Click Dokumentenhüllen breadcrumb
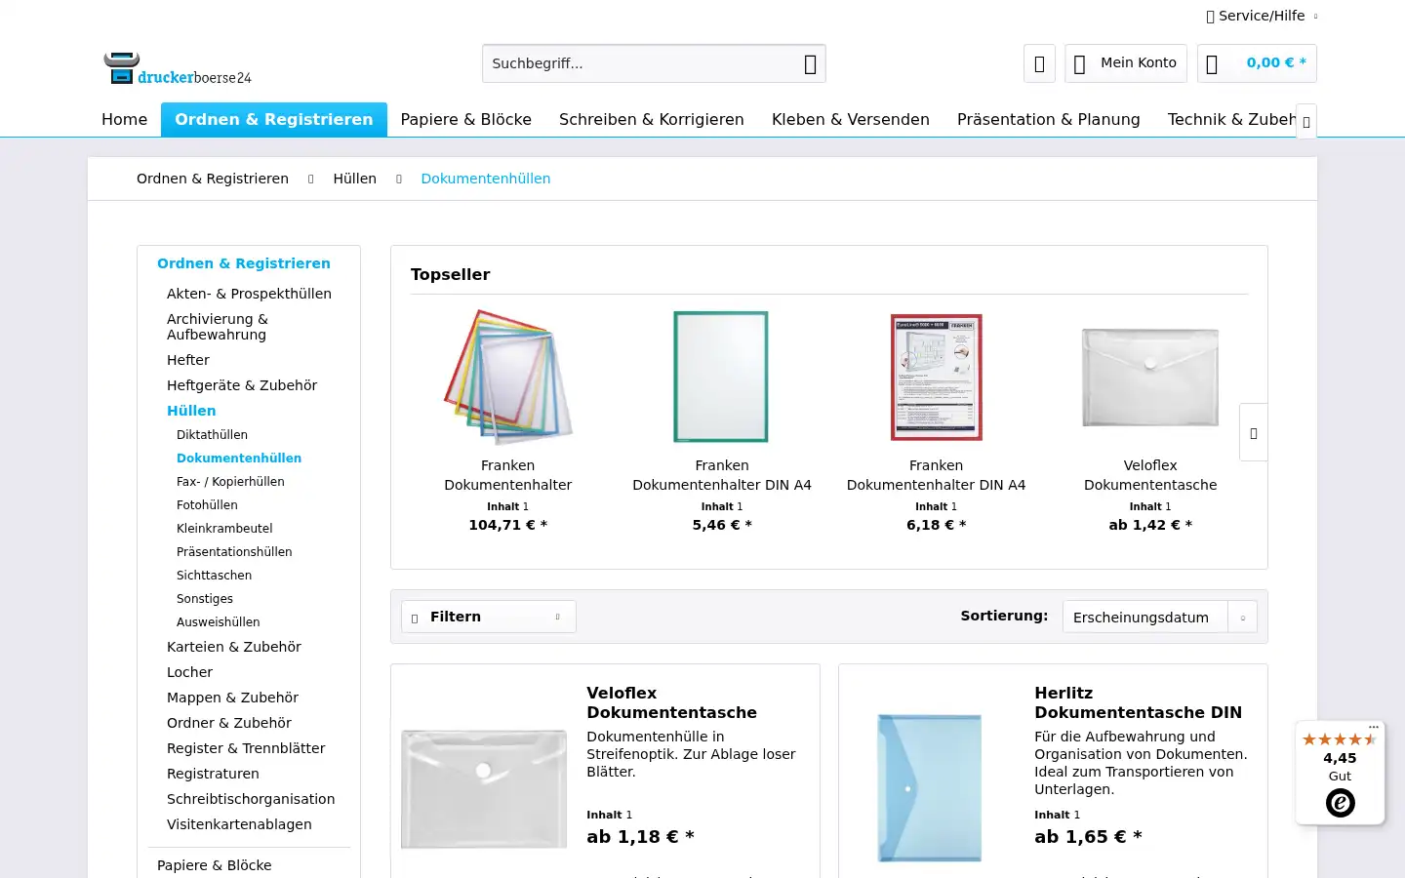This screenshot has width=1405, height=878. pyautogui.click(x=486, y=179)
